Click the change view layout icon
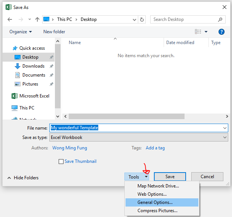The image size is (232, 217). click(198, 32)
